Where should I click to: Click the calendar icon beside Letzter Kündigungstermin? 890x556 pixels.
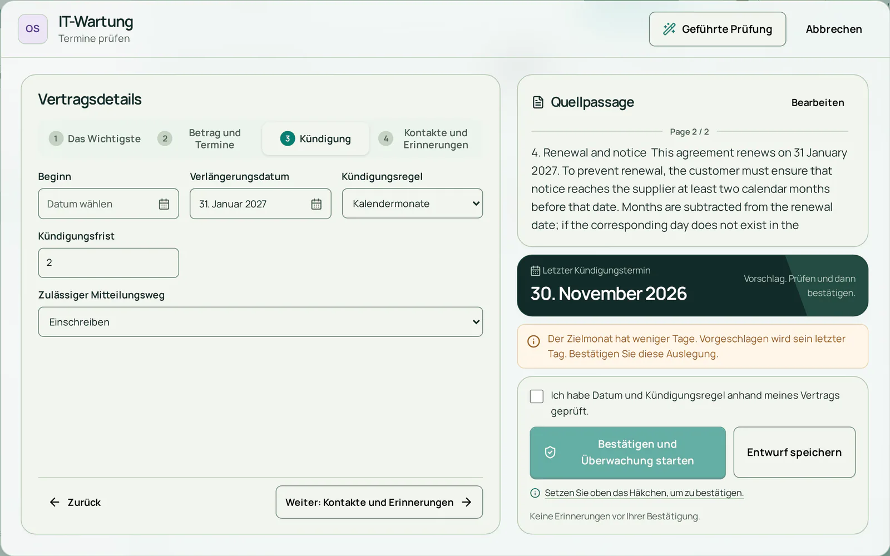[x=535, y=271]
